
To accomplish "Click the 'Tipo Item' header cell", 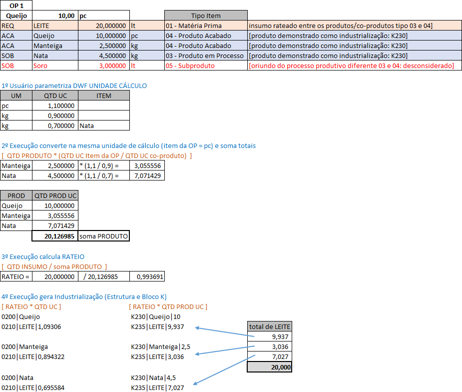I will [206, 15].
